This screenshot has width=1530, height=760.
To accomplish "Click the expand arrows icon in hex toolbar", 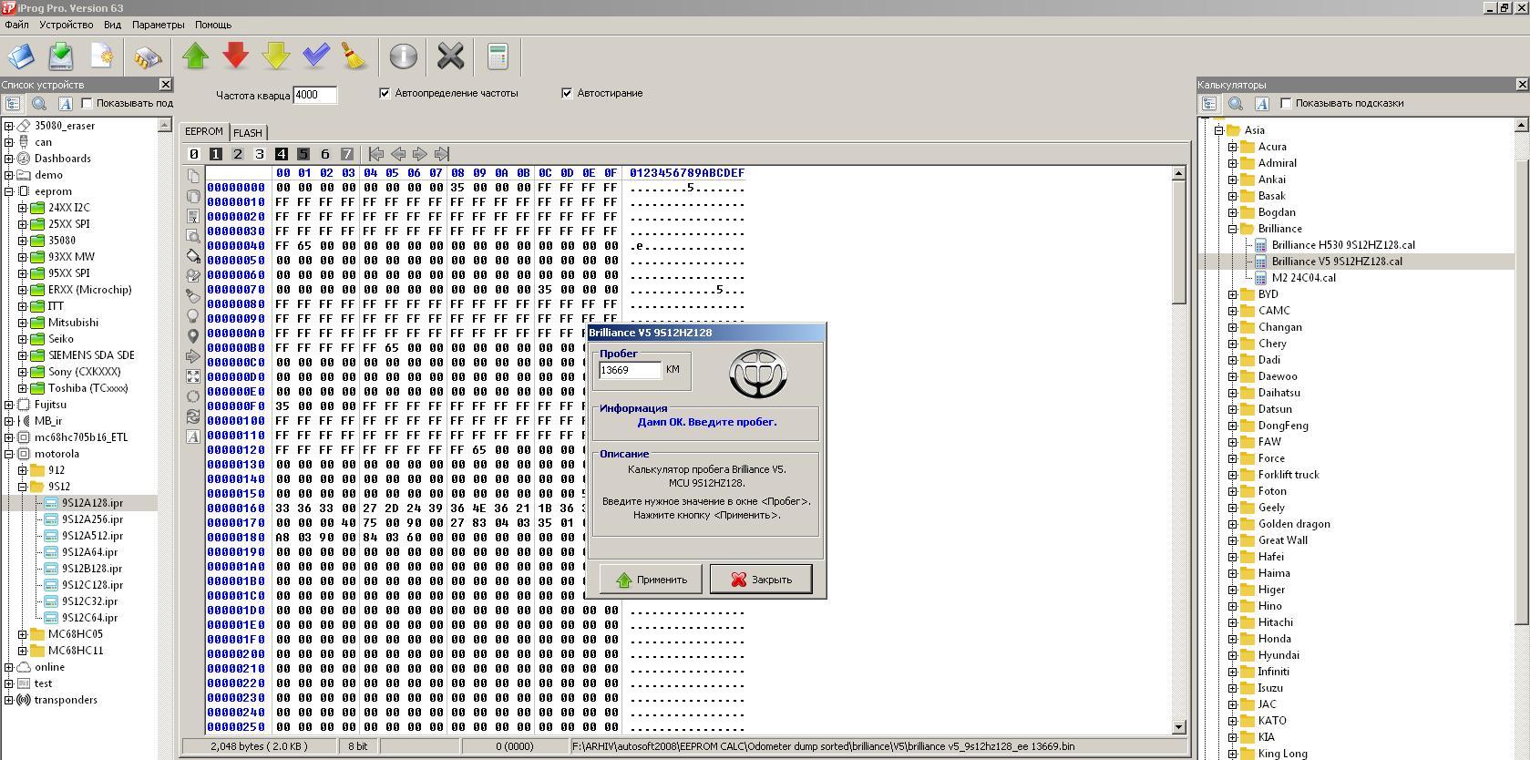I will (x=193, y=376).
